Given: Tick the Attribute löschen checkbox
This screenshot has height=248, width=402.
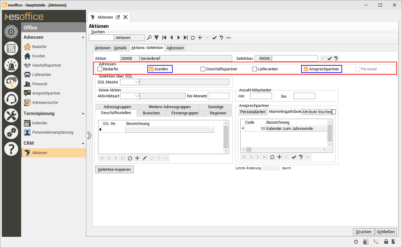Looking at the screenshot, I should (334, 112).
